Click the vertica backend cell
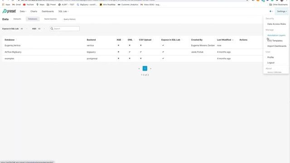The width and height of the screenshot is (290, 163). click(x=90, y=45)
